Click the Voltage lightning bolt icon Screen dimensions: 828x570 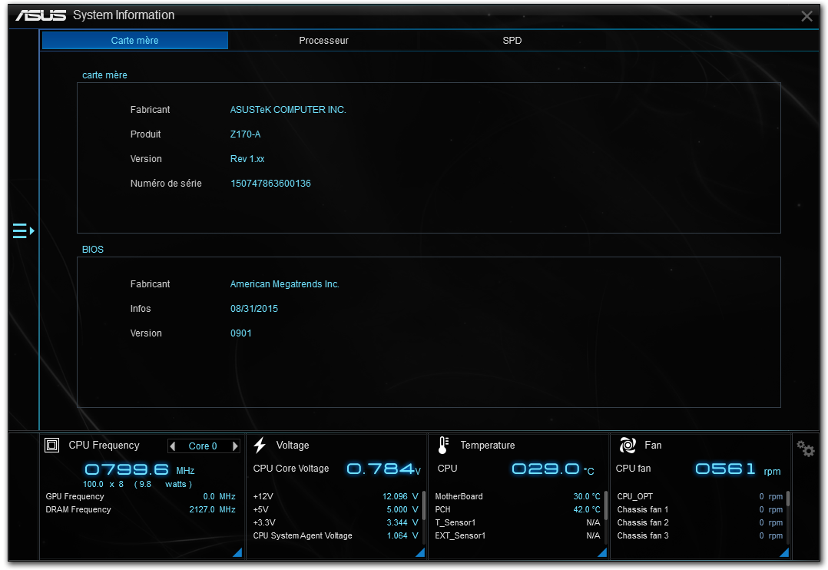(260, 446)
